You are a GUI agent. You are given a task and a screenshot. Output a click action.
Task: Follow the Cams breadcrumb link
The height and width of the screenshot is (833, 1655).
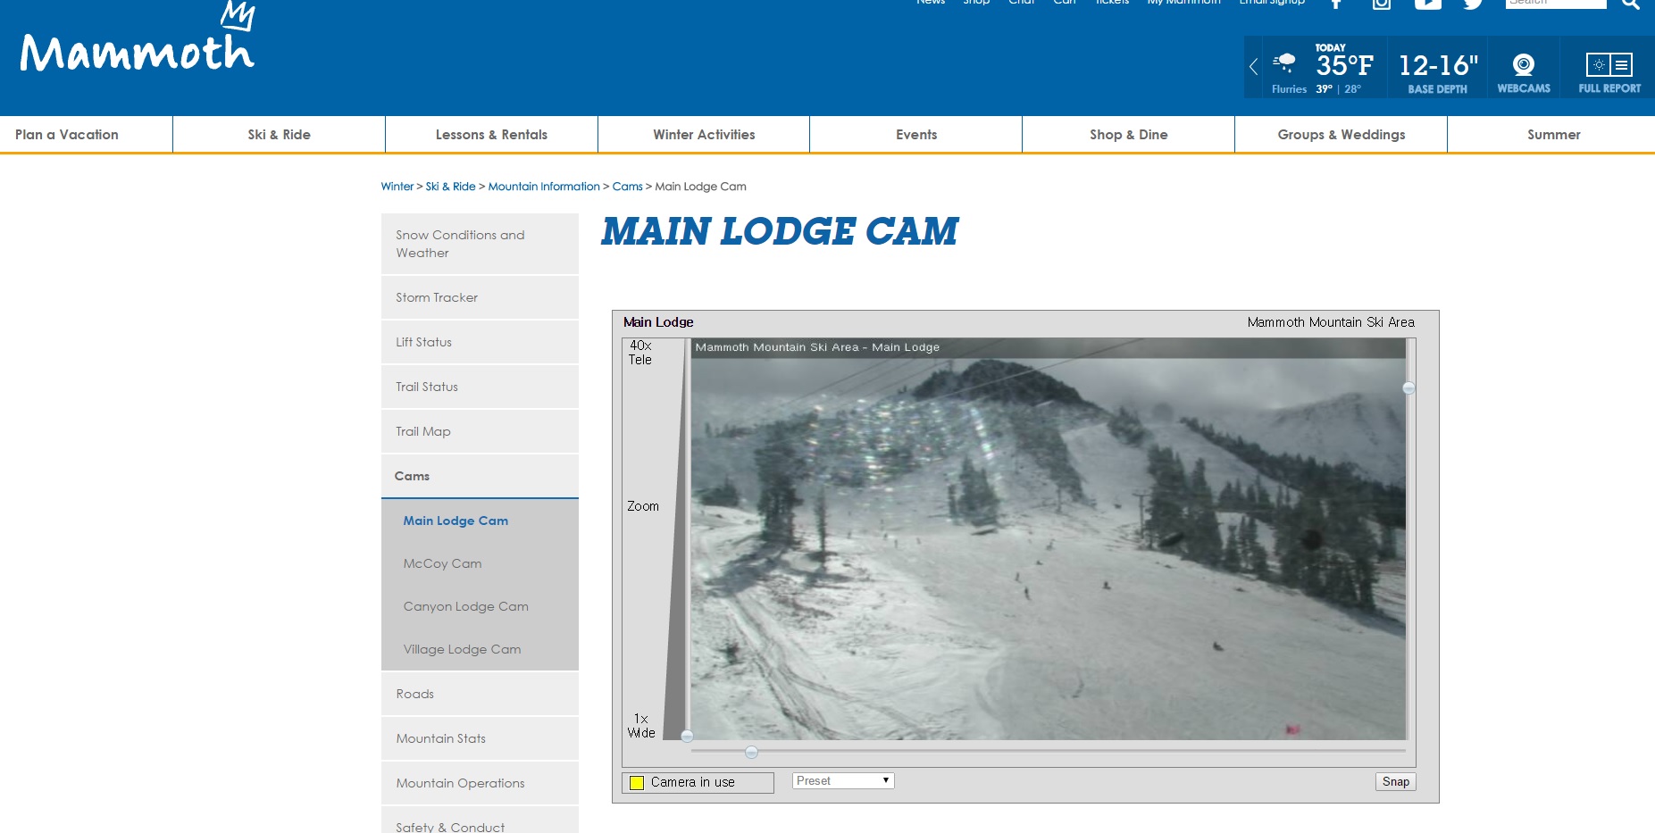[627, 187]
